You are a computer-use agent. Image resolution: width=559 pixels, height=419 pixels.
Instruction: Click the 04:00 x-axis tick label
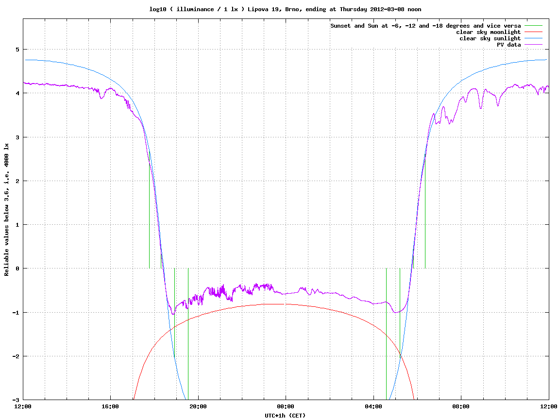tap(373, 406)
